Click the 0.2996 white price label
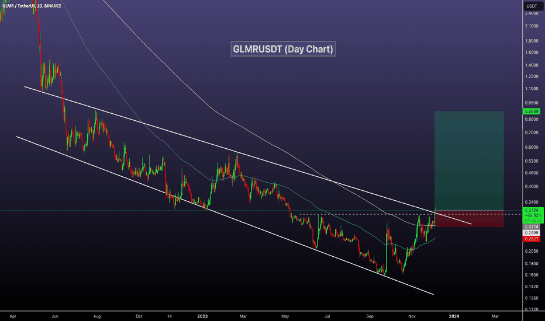Image resolution: width=545 pixels, height=321 pixels. click(532, 233)
